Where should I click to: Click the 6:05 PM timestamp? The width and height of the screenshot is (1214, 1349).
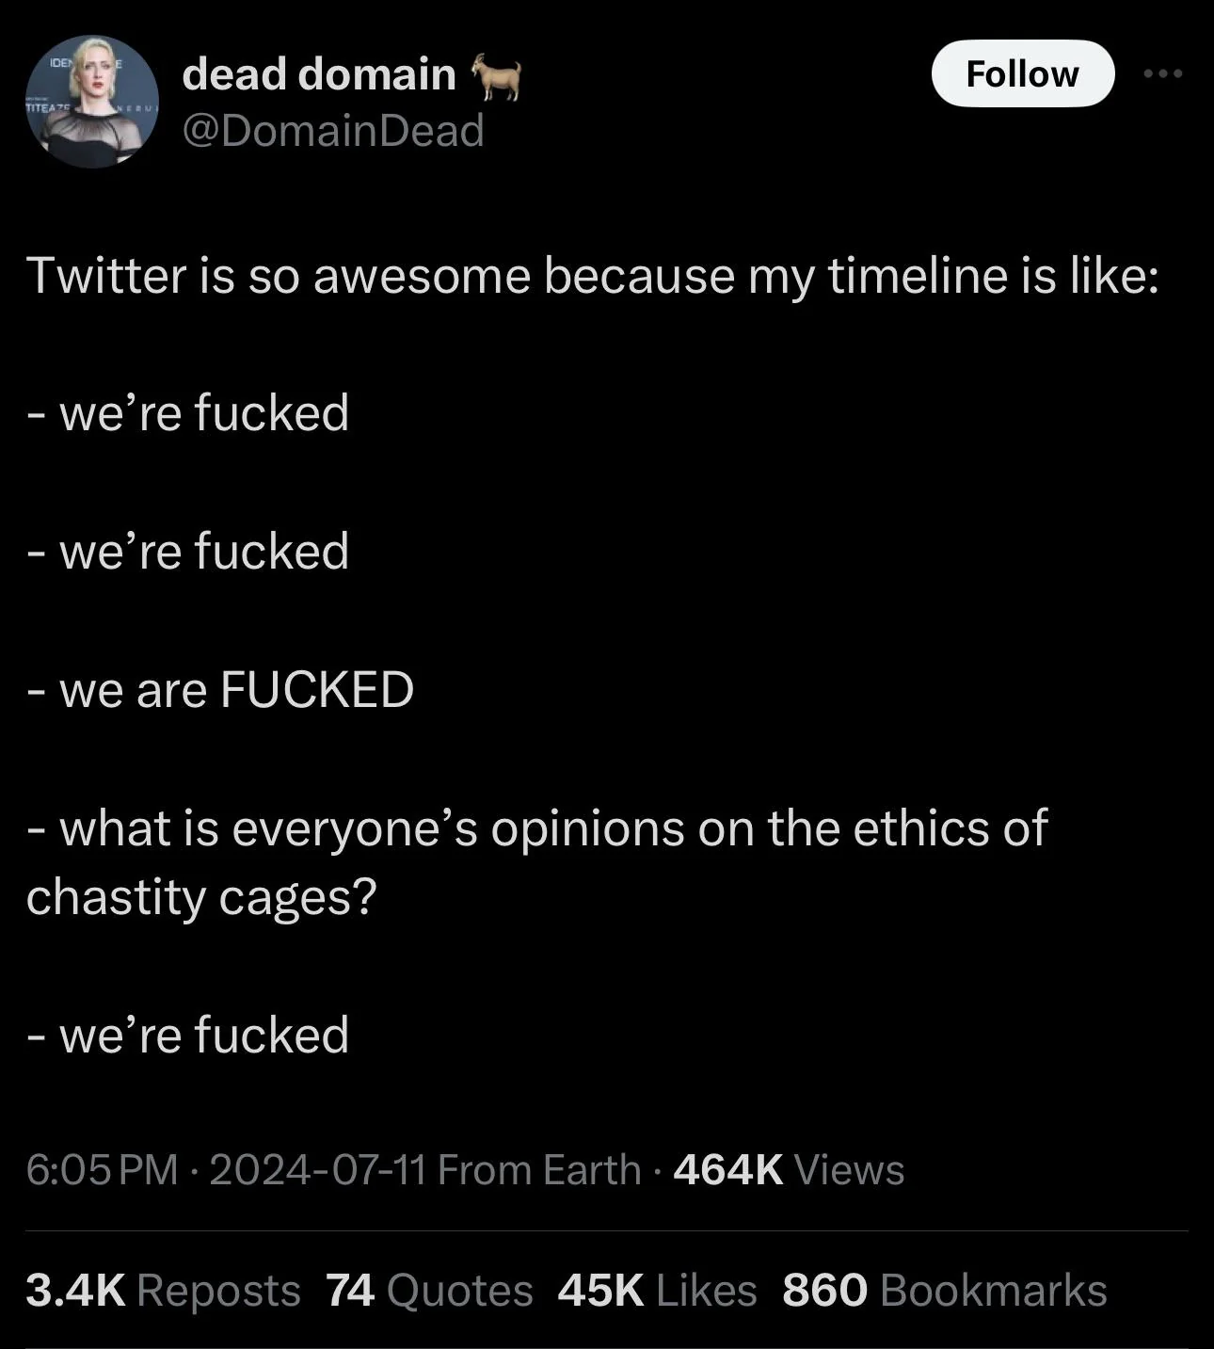tap(102, 1170)
